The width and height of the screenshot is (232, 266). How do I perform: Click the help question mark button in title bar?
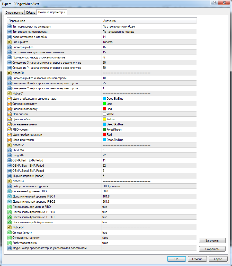pyautogui.click(x=215, y=3)
